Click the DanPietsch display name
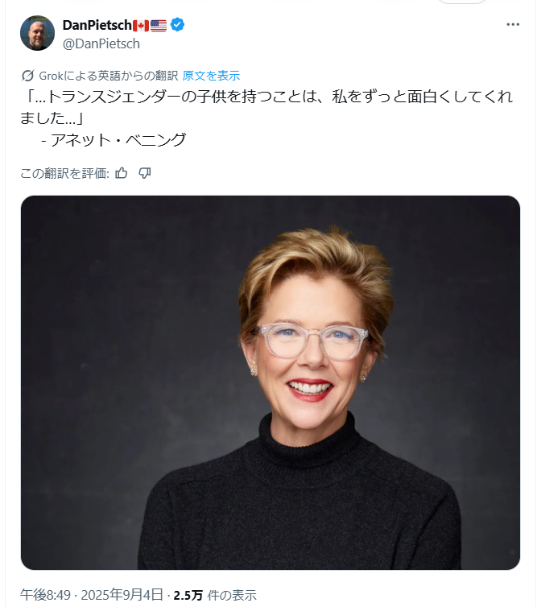Screen dimensions: 537x607 [x=97, y=25]
